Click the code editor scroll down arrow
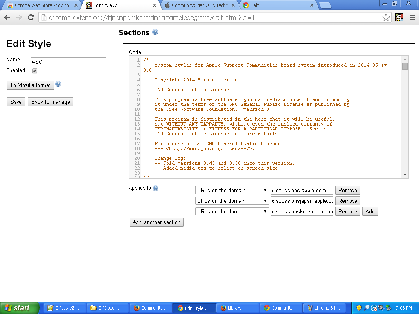 click(405, 175)
